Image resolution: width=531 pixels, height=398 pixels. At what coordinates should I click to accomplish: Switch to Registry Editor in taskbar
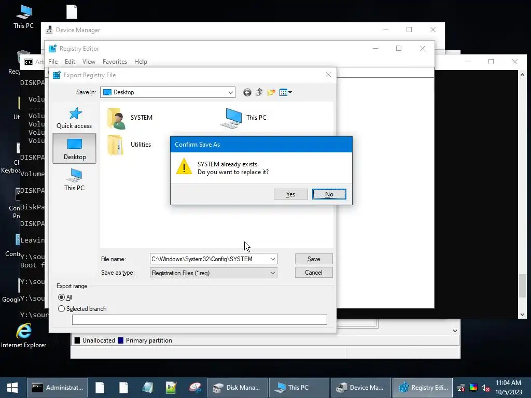tap(423, 388)
